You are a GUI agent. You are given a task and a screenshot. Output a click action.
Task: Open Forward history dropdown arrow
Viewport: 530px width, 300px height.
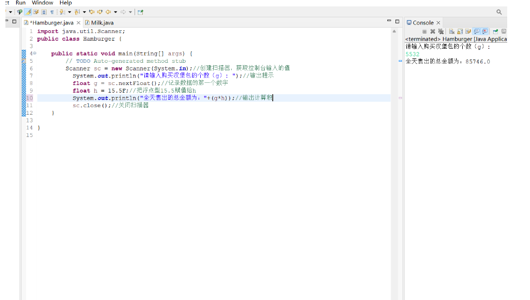pos(131,12)
